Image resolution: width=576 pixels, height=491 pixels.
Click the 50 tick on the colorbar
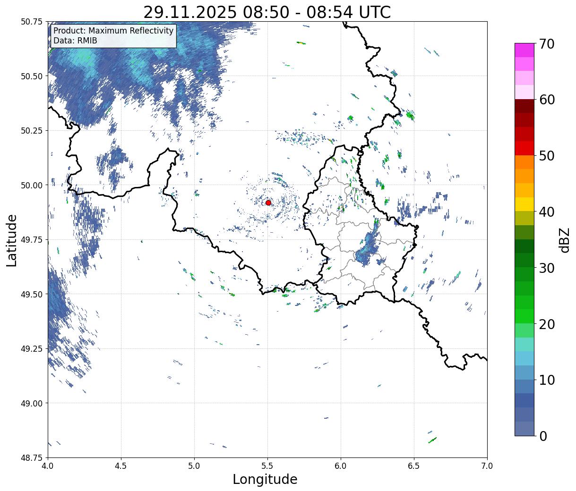(546, 156)
